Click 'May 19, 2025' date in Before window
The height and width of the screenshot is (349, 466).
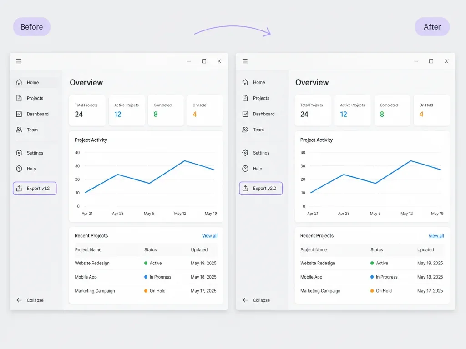203,263
